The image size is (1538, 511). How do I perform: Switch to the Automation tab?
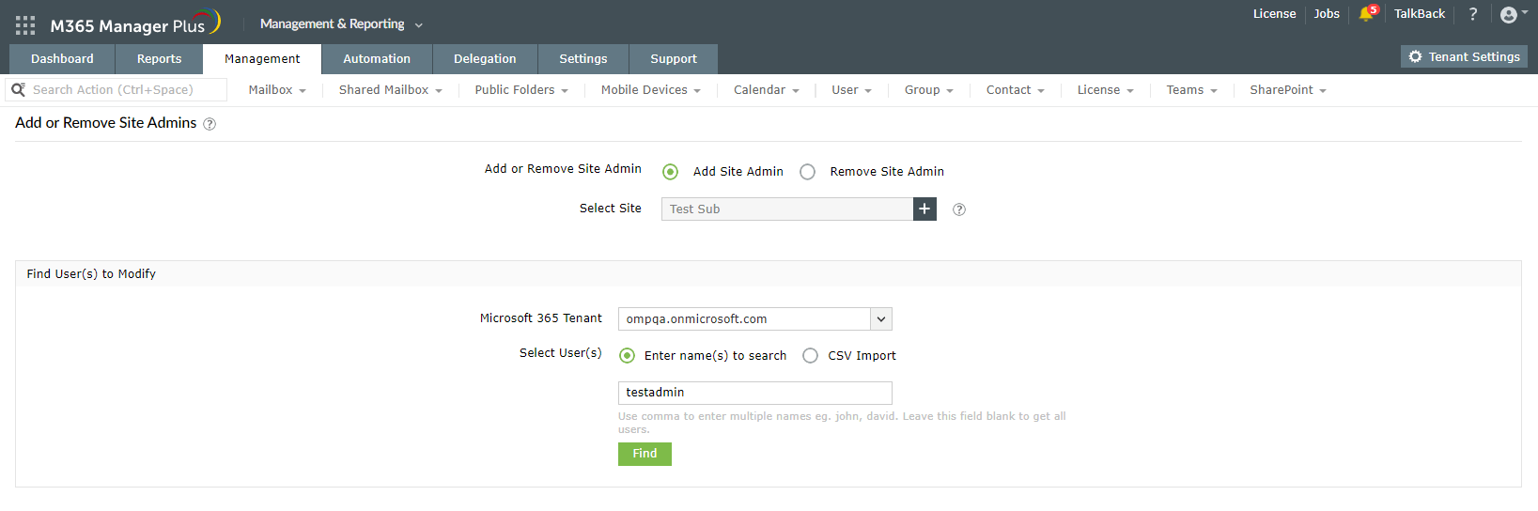pos(377,58)
